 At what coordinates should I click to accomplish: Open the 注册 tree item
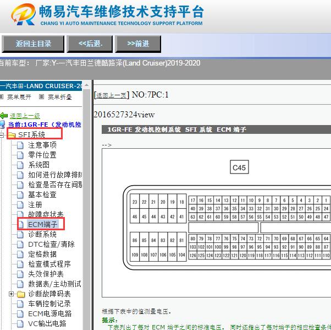(35, 205)
